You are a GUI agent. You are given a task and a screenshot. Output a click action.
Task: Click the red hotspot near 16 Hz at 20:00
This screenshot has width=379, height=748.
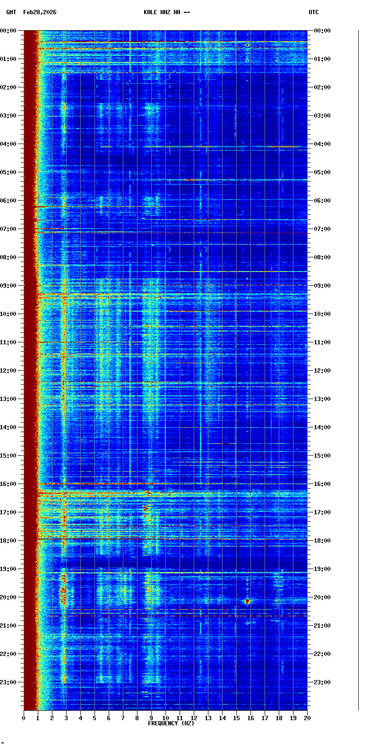pyautogui.click(x=247, y=601)
